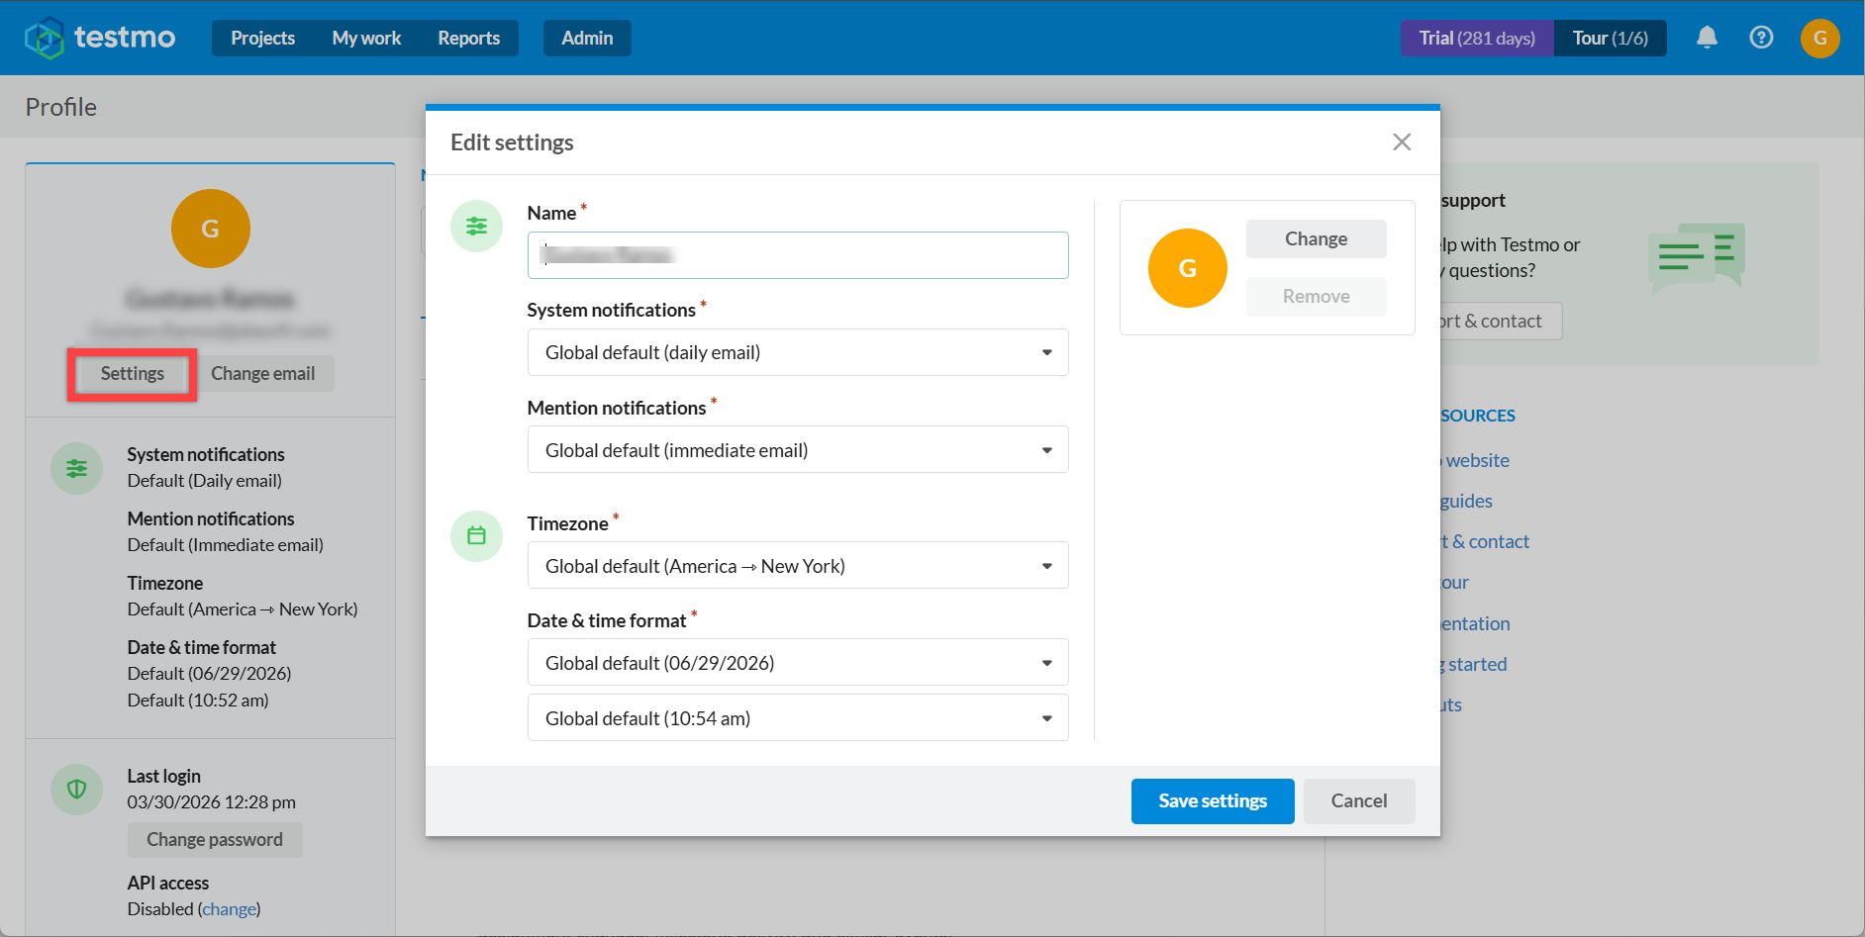Open the Projects menu

pos(262,38)
